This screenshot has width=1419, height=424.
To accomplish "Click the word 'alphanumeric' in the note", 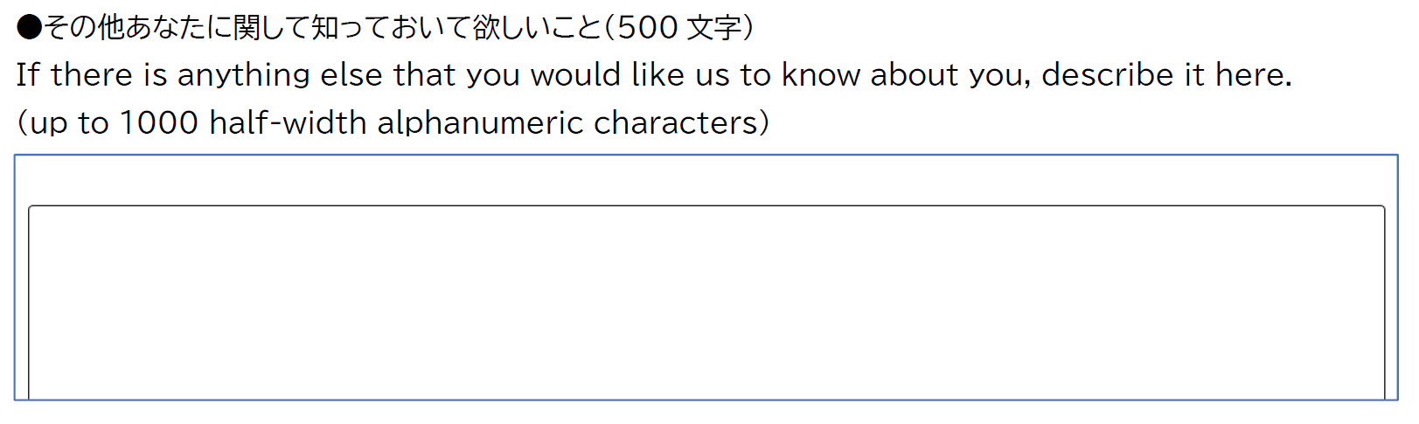I will tap(480, 122).
